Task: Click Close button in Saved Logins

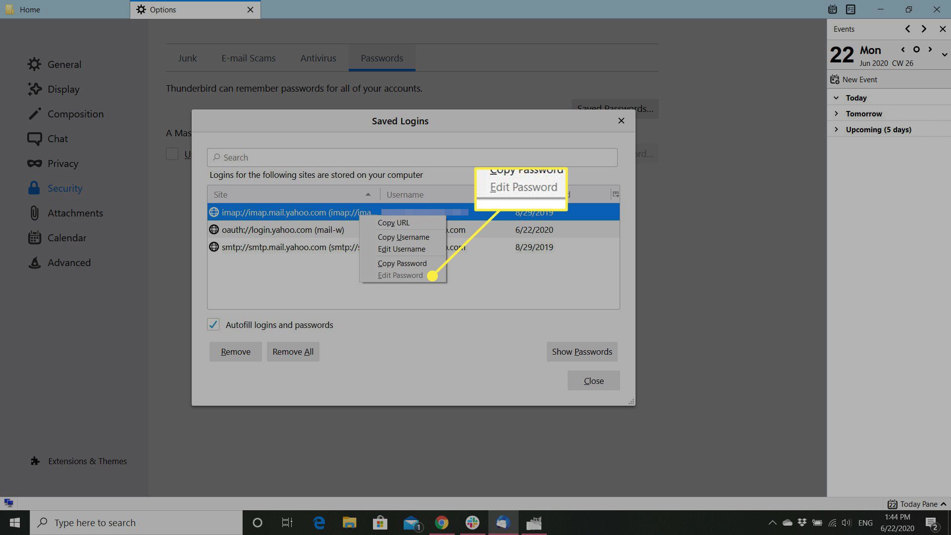Action: coord(593,380)
